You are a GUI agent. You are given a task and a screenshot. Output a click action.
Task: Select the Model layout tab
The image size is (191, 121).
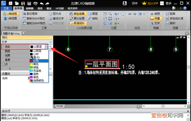pyautogui.click(x=60, y=106)
